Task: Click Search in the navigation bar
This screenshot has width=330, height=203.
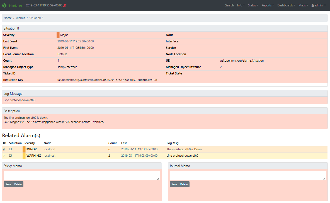Action: [x=229, y=5]
